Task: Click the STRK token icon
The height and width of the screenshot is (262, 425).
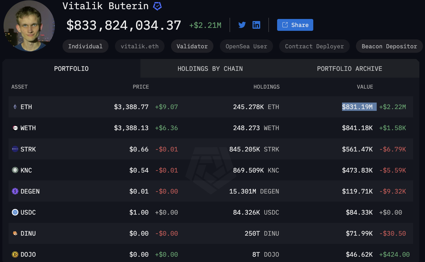Action: (x=15, y=149)
